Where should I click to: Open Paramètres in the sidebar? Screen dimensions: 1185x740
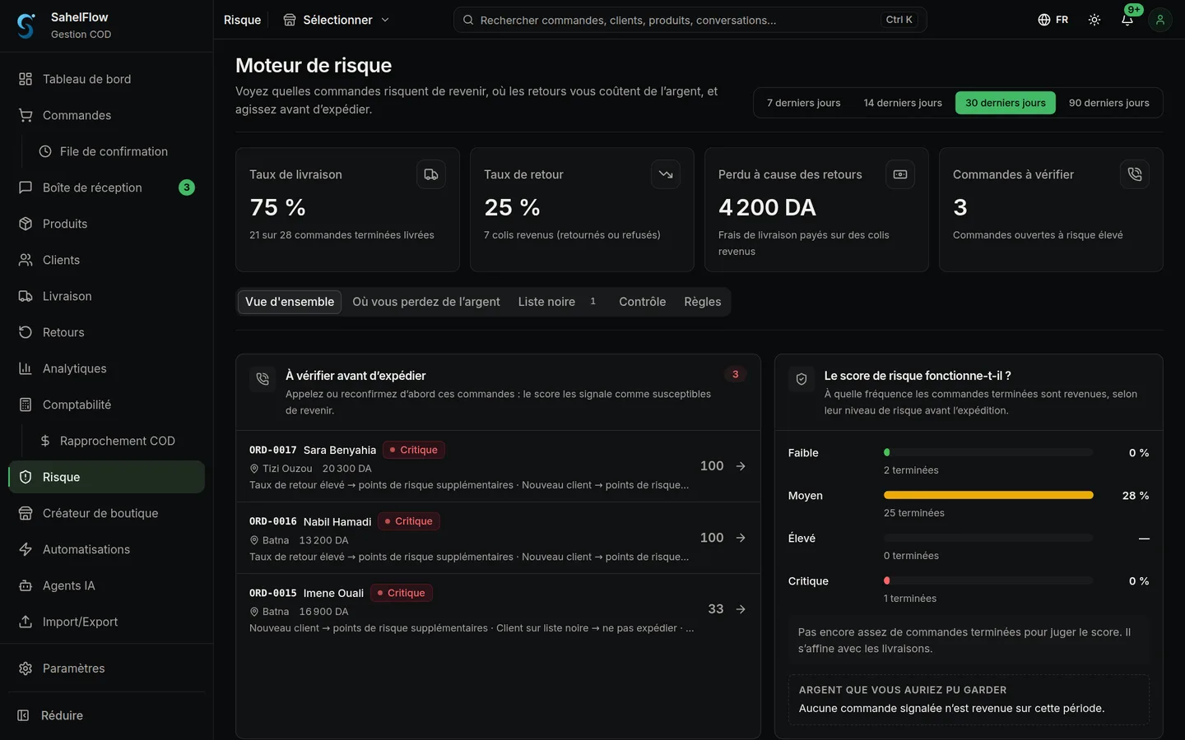107,668
